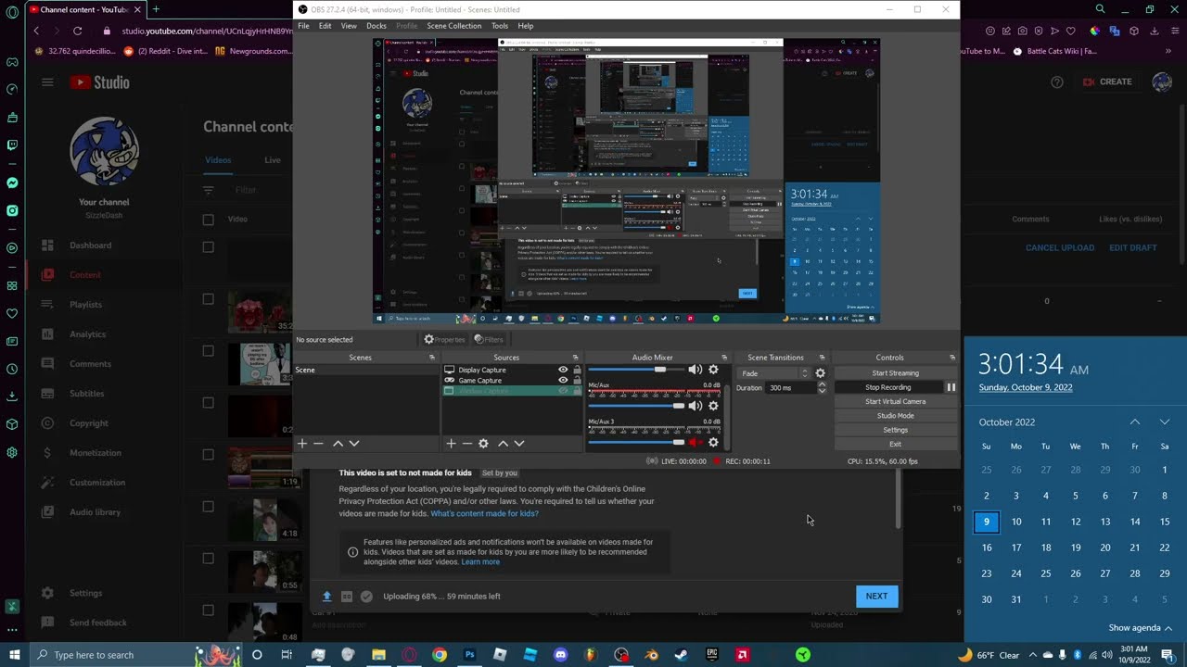Show hidden system tray icons
The height and width of the screenshot is (667, 1187).
[x=1032, y=655]
